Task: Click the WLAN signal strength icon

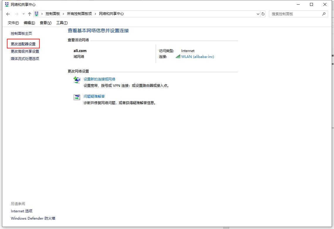Action: [178, 57]
